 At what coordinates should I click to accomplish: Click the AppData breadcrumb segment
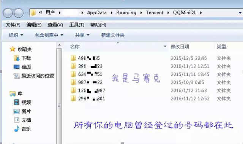(97, 13)
